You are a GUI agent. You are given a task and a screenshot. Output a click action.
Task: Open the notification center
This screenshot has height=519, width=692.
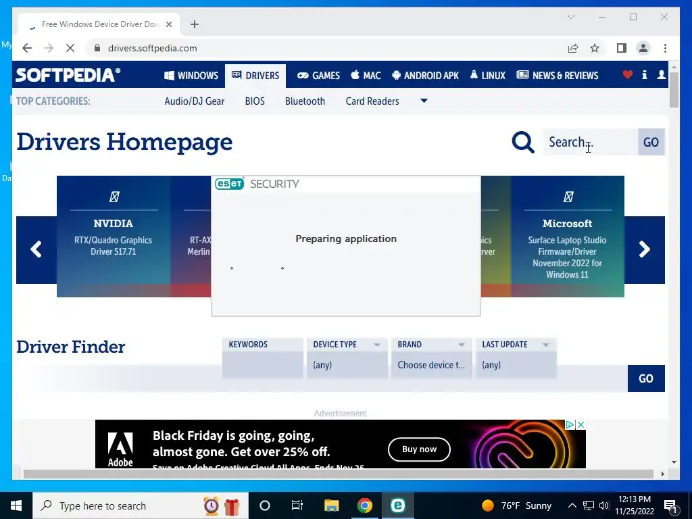pos(670,506)
